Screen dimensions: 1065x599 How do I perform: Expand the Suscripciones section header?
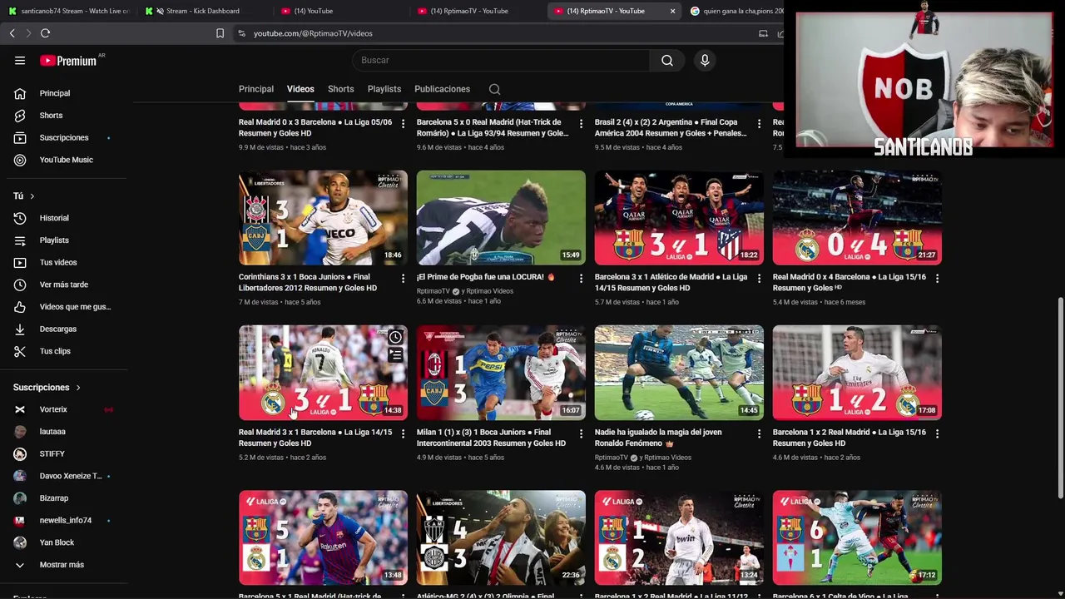pos(47,387)
